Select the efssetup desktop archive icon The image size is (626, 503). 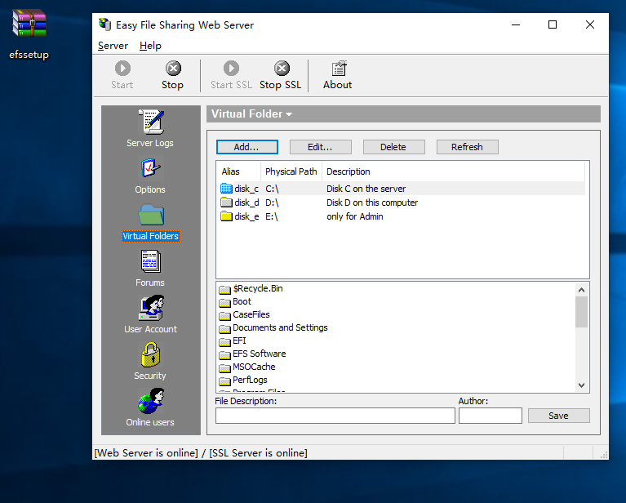point(29,23)
